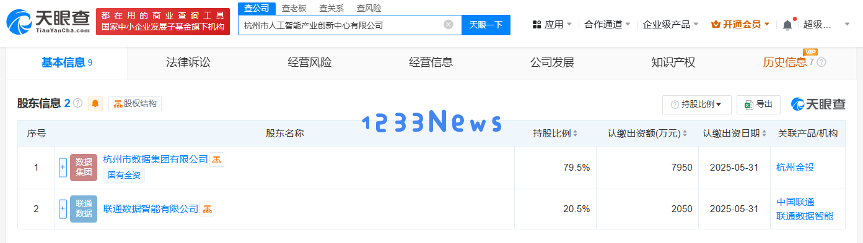Clear the search box text
The height and width of the screenshot is (243, 863).
click(449, 25)
